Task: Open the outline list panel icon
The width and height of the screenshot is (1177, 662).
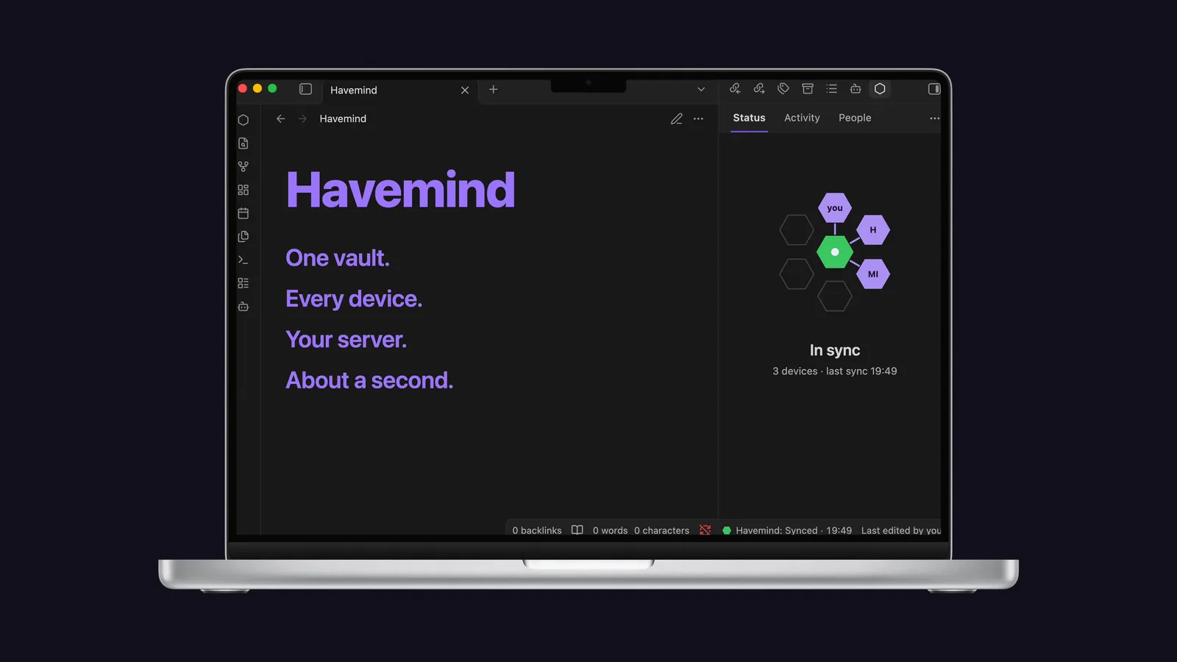Action: coord(832,89)
